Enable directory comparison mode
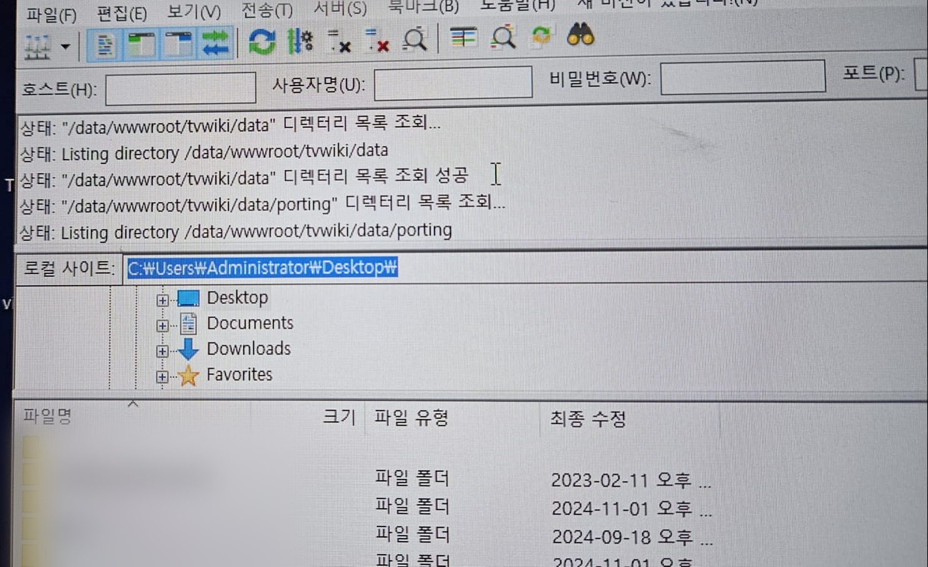 click(x=464, y=39)
